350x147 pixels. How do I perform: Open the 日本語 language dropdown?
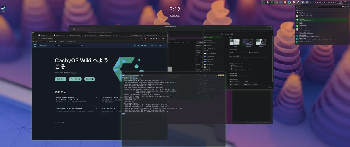[x=161, y=45]
